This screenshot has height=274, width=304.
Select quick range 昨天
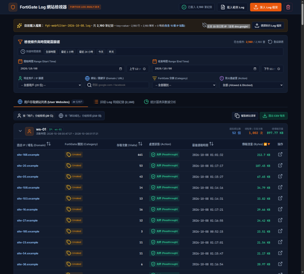[111, 52]
